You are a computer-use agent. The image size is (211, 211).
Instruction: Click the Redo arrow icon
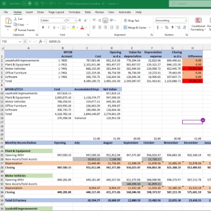click(52, 4)
